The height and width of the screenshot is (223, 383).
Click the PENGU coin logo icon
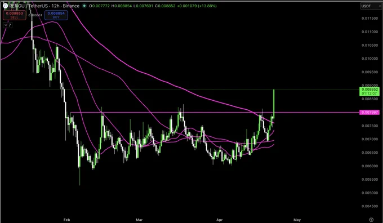click(5, 6)
